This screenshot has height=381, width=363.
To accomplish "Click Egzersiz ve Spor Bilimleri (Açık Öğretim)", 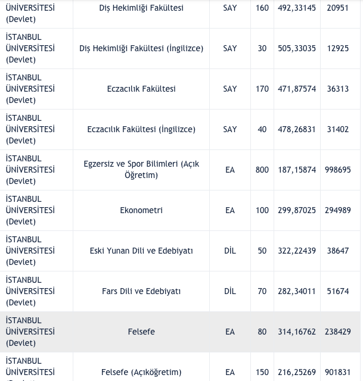I will 141,170.
